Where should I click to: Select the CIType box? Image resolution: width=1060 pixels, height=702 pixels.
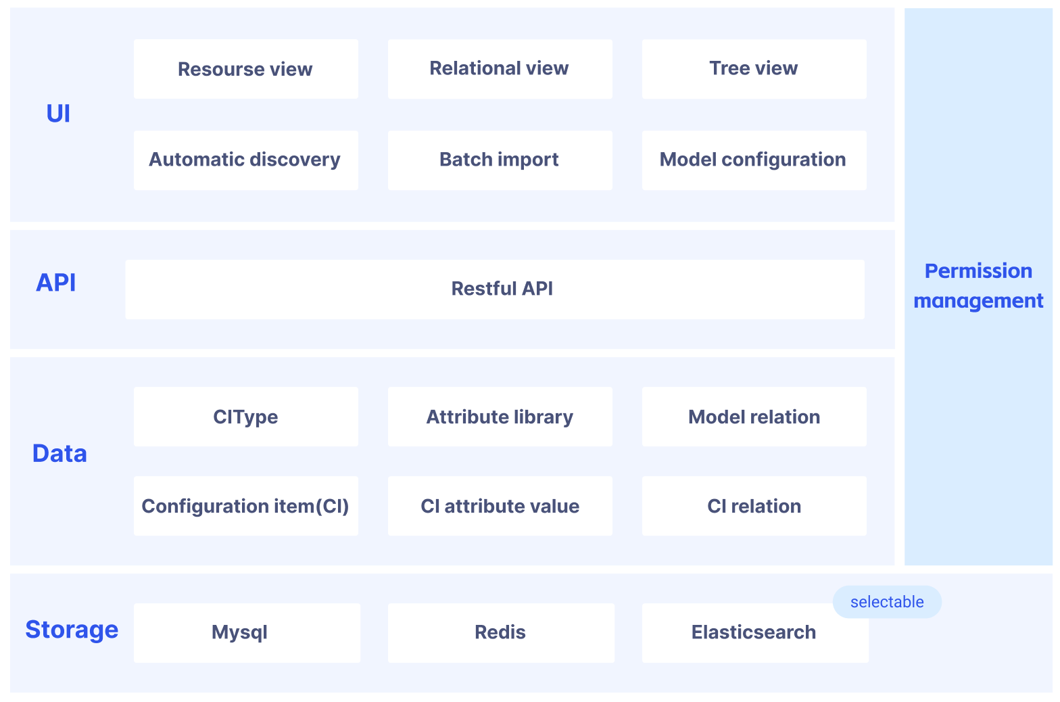[245, 417]
